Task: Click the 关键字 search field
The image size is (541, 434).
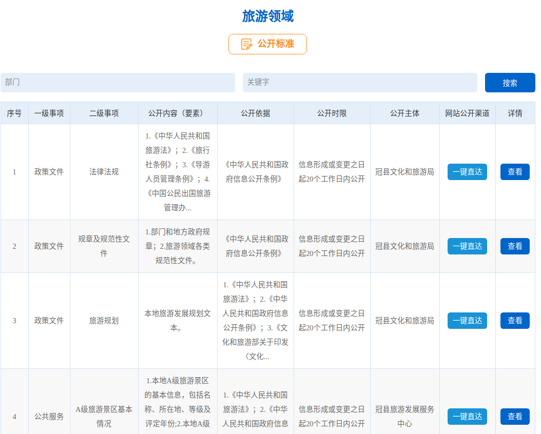Action: click(360, 83)
